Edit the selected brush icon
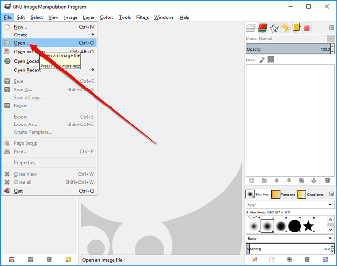This screenshot has height=266, width=337. tap(255, 259)
